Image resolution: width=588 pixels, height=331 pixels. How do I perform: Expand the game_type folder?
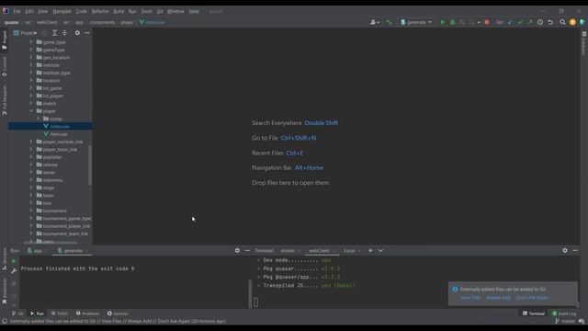click(31, 42)
